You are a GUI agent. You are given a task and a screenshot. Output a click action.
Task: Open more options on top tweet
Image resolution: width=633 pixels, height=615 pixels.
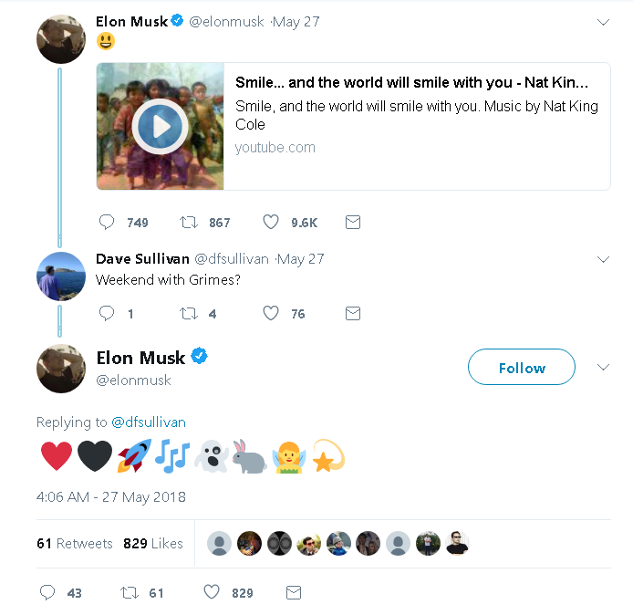point(602,21)
